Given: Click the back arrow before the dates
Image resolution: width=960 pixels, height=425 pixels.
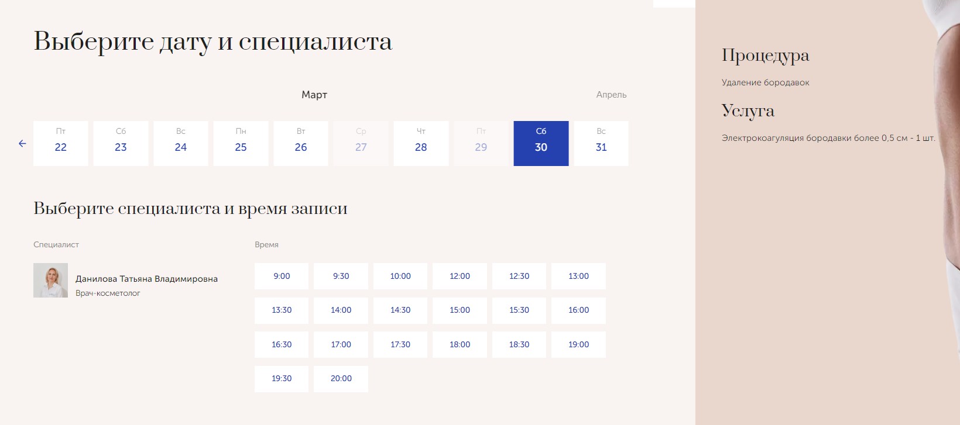Looking at the screenshot, I should 22,143.
